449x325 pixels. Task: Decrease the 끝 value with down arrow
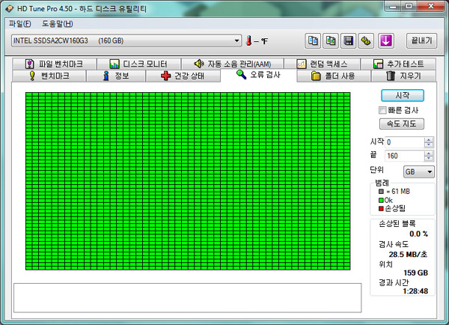(x=429, y=159)
